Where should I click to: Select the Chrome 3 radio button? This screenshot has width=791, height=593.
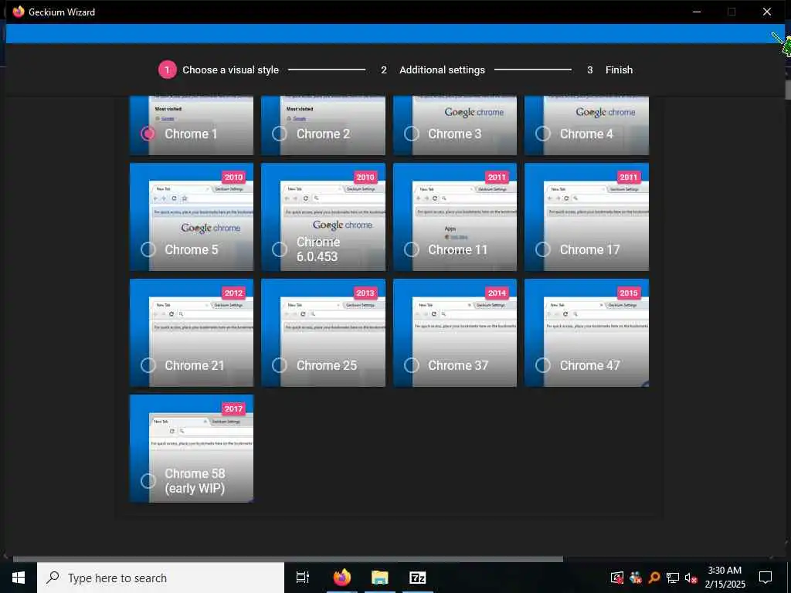coord(412,134)
